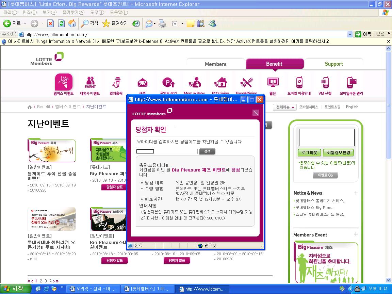This screenshot has width=392, height=294.
Task: Switch to 오리넷 taskbar window
Action: click(93, 289)
